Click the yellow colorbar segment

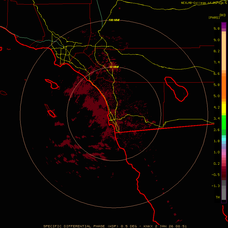224,108
